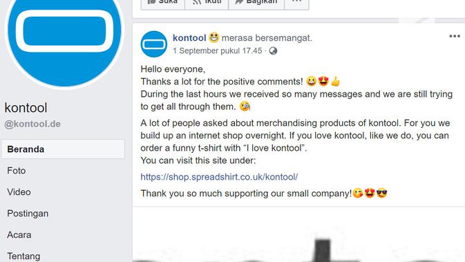Open the post timestamp 1 September link
Screen dimensions: 465x262
218,51
